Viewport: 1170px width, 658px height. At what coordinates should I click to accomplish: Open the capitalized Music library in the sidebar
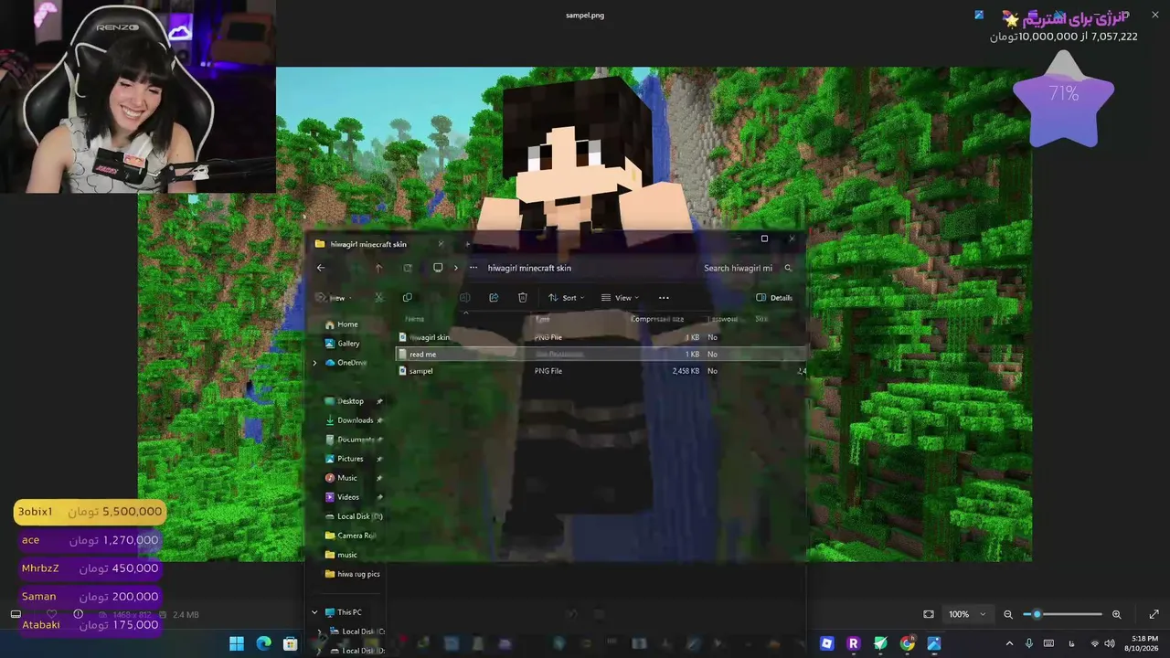tap(341, 478)
